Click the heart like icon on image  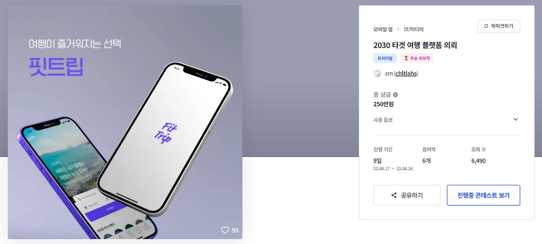(225, 230)
